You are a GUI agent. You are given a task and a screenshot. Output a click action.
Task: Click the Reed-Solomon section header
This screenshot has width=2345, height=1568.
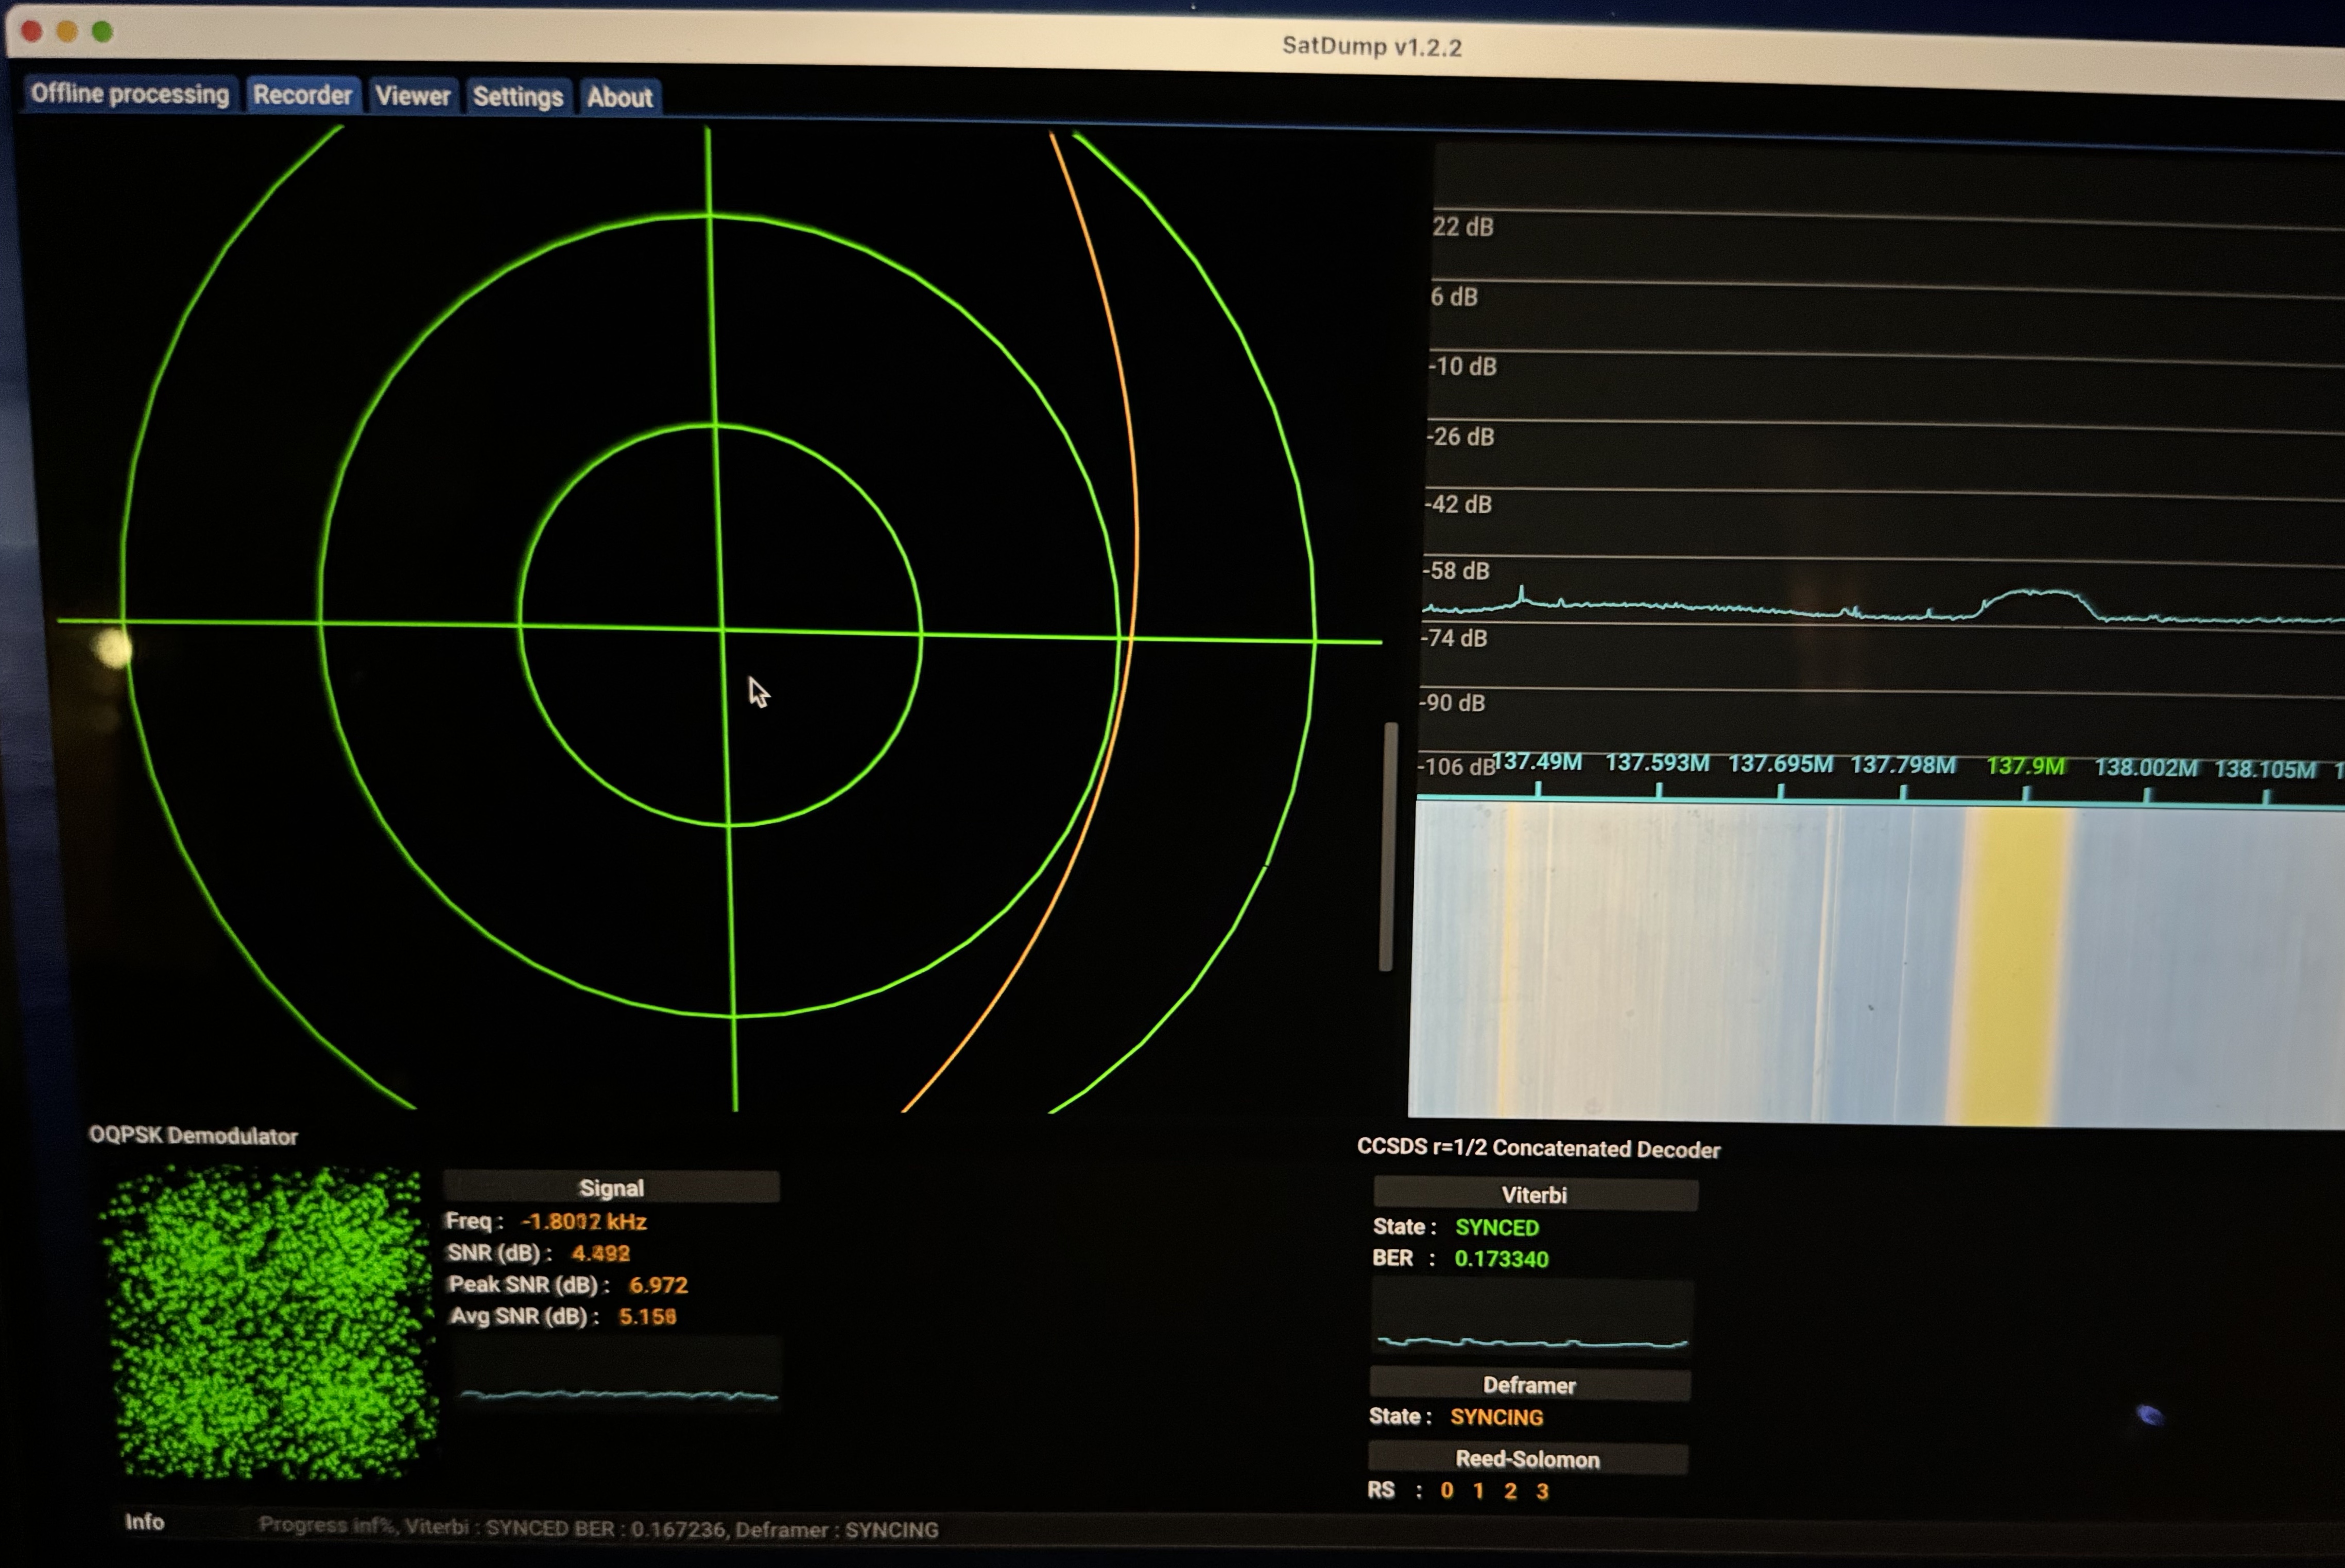[x=1527, y=1459]
